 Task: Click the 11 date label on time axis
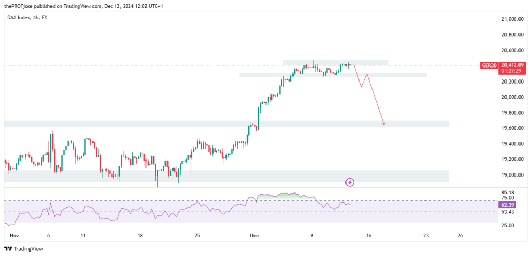83,235
